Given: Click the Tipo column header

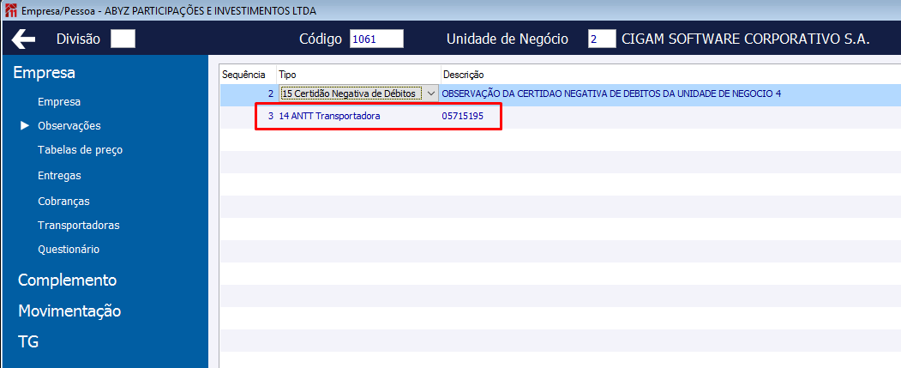Looking at the screenshot, I should (359, 75).
